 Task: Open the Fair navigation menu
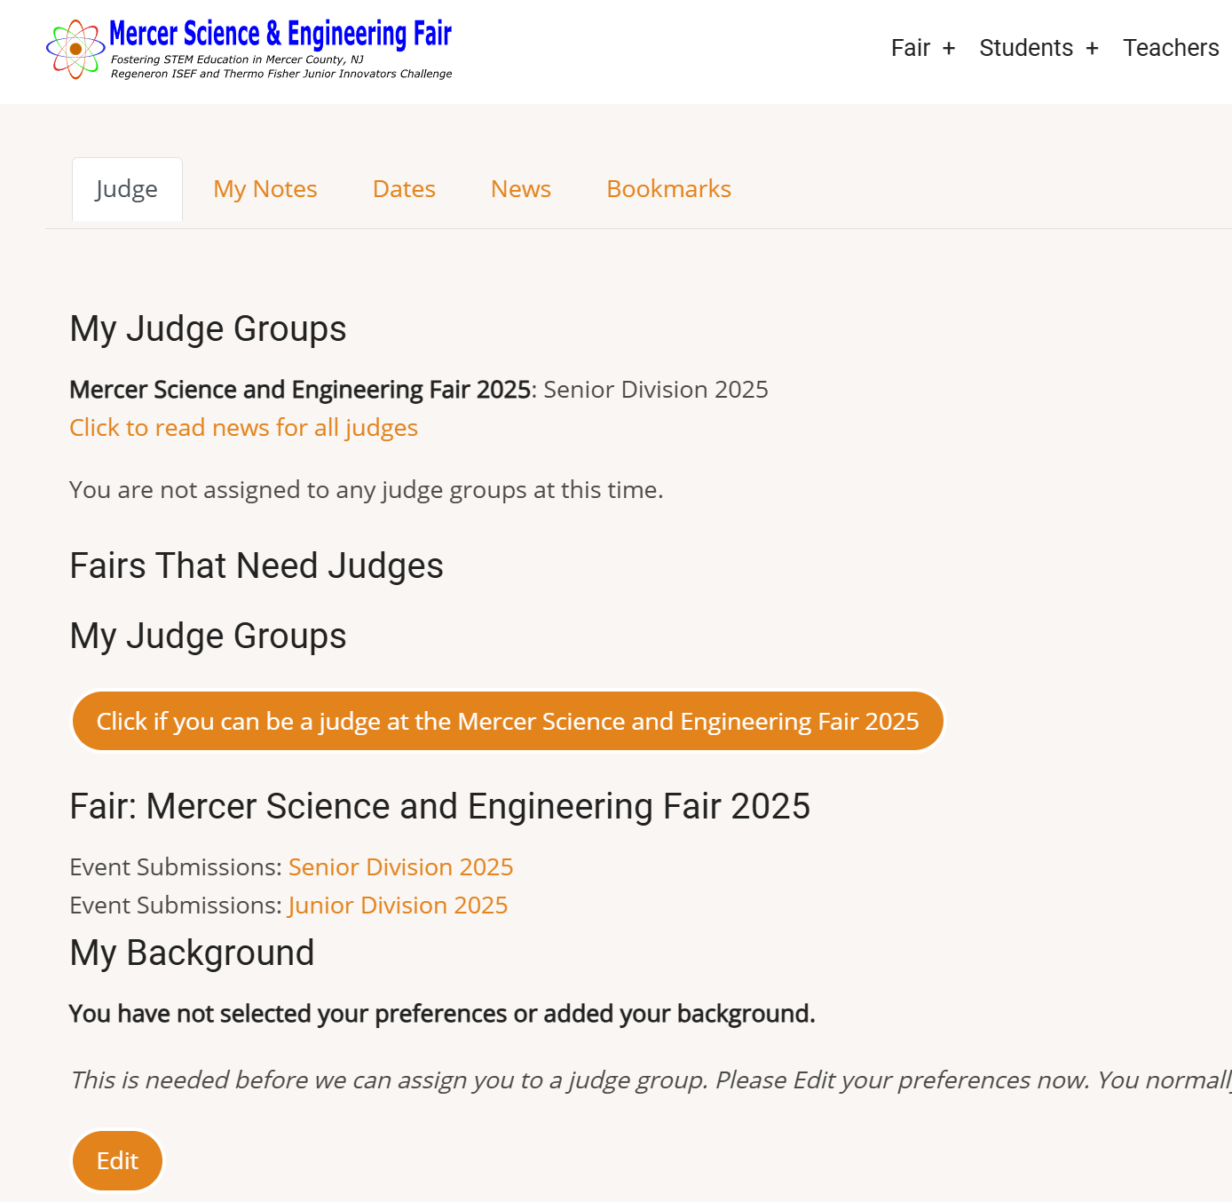[x=911, y=48]
